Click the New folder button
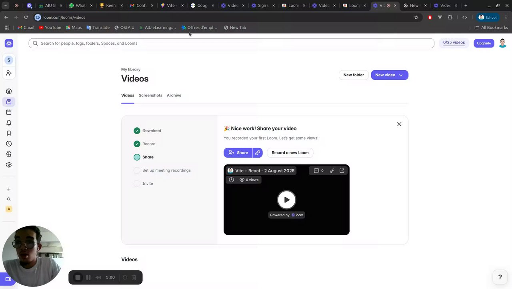 354,75
